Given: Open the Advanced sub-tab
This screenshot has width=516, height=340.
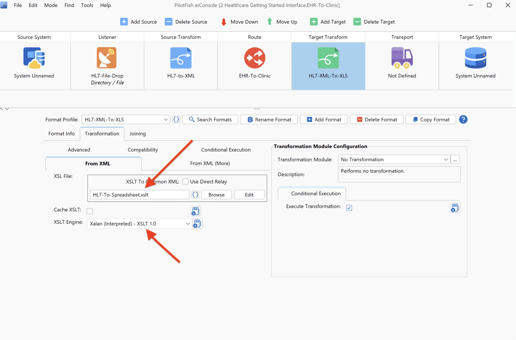Looking at the screenshot, I should point(79,150).
